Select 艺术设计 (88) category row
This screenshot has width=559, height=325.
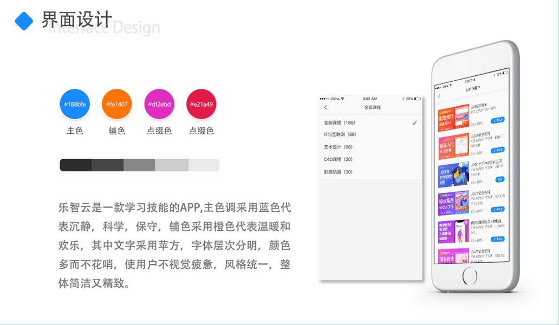[x=370, y=147]
